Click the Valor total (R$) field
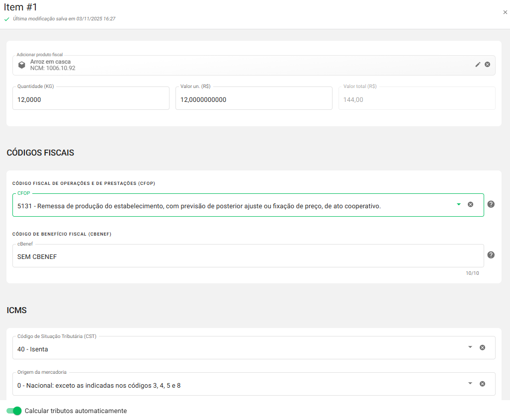Viewport: 510px width, 417px height. point(417,99)
